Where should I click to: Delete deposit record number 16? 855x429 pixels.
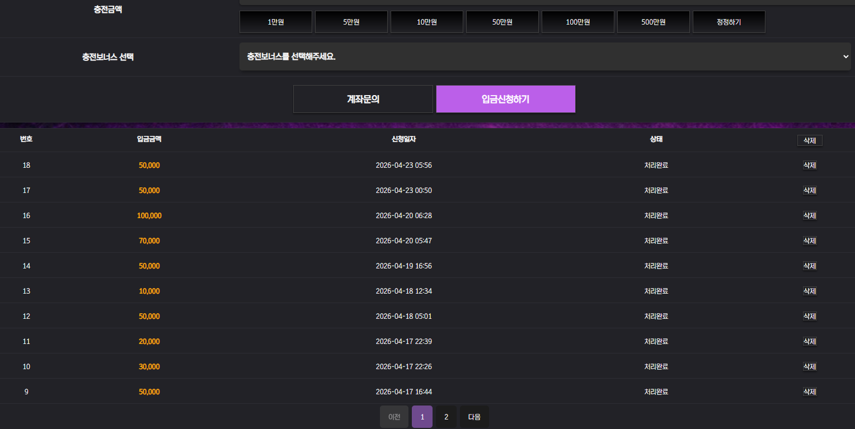pyautogui.click(x=809, y=216)
